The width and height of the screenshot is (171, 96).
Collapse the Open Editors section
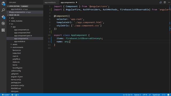(14, 6)
